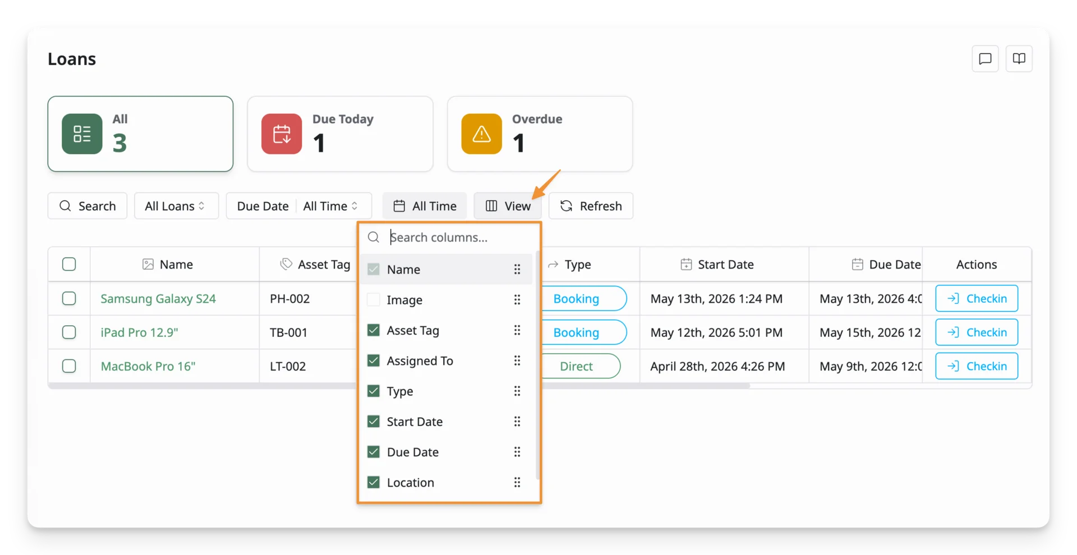
Task: Click start date May 12th, 2026 5:01 PM
Action: tap(716, 332)
